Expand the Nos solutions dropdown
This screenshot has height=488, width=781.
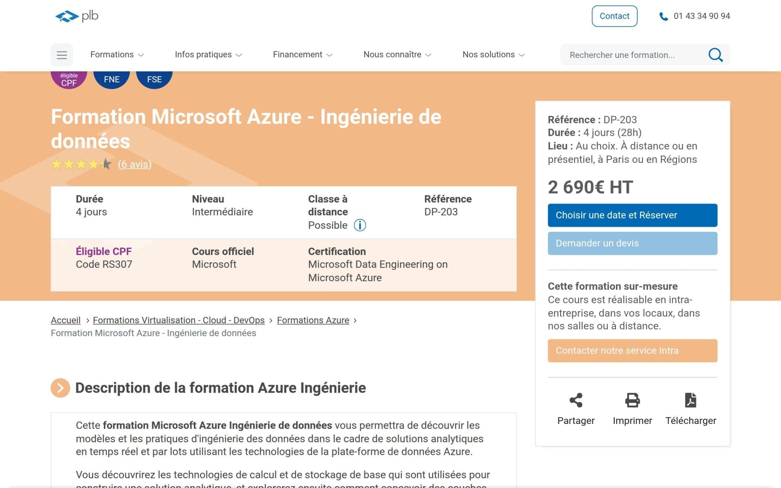[x=494, y=55]
